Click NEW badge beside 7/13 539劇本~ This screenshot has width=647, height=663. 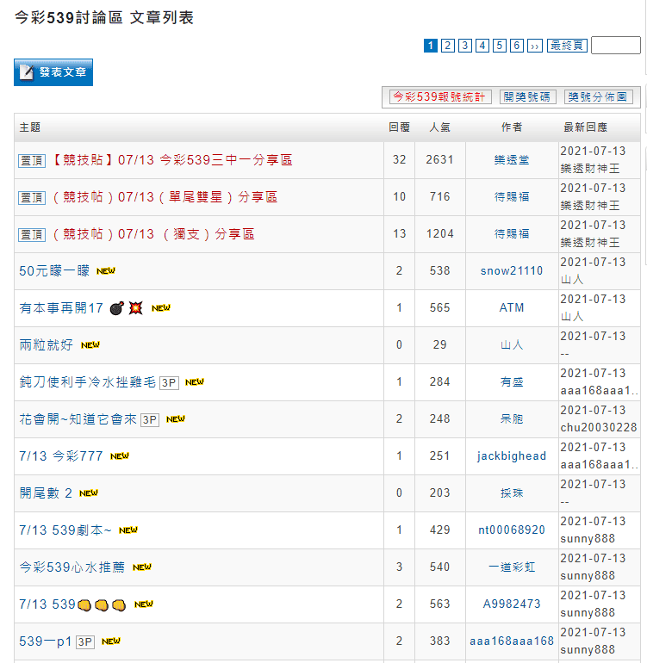point(128,530)
